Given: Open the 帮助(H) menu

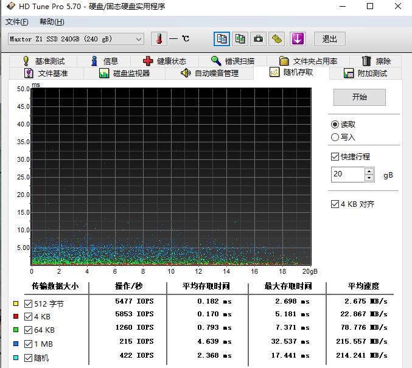Looking at the screenshot, I should click(x=52, y=22).
